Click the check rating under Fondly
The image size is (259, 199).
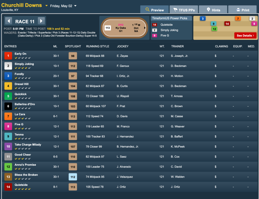click(x=23, y=78)
